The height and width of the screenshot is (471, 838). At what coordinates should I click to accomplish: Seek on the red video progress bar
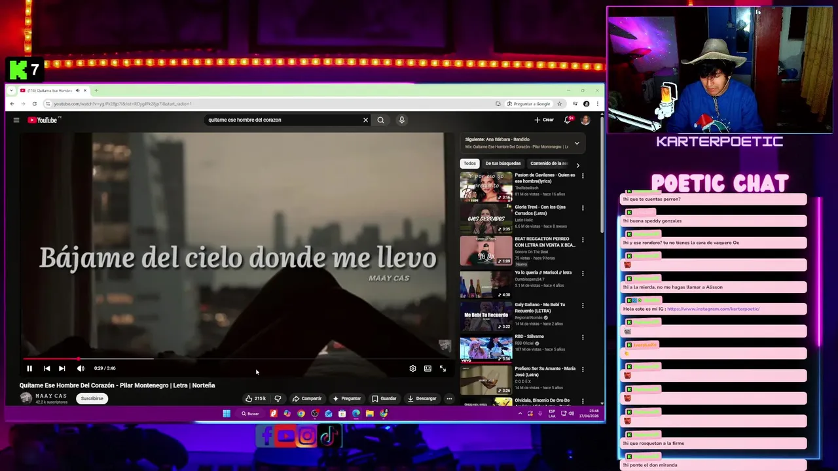point(236,358)
